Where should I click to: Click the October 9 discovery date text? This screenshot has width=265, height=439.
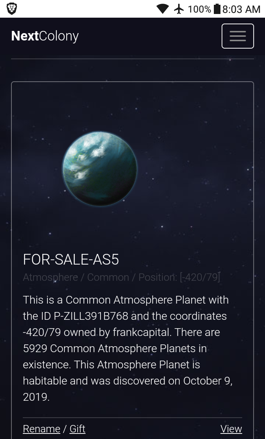(208, 381)
